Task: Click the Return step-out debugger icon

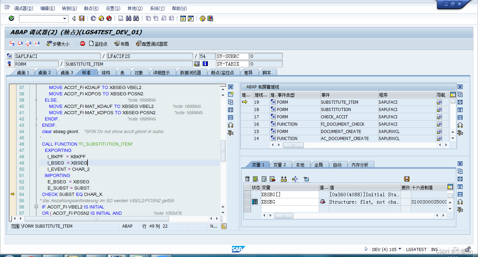Action: pos(29,44)
